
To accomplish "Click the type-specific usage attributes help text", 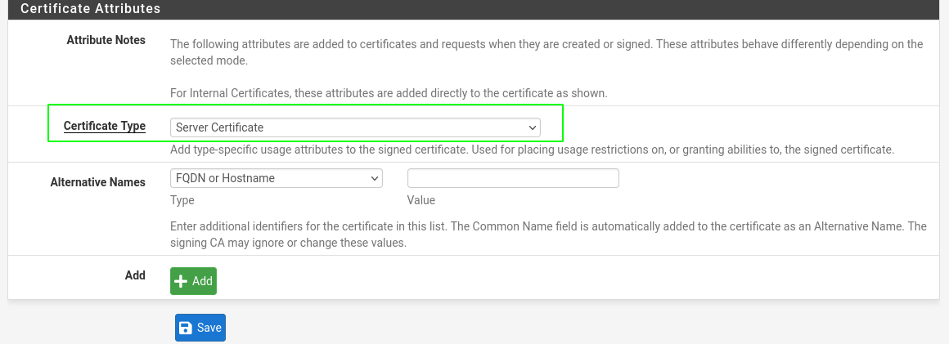I will pyautogui.click(x=532, y=149).
